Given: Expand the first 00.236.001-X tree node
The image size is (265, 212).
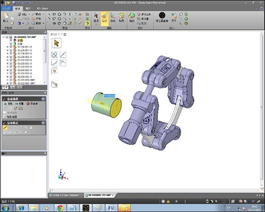Looking at the screenshot, I should coord(8,47).
